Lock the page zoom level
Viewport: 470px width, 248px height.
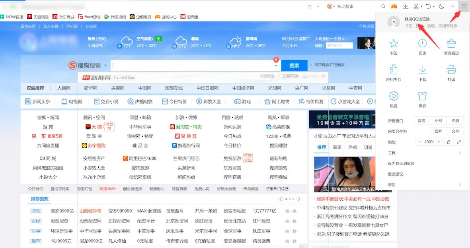point(449,142)
